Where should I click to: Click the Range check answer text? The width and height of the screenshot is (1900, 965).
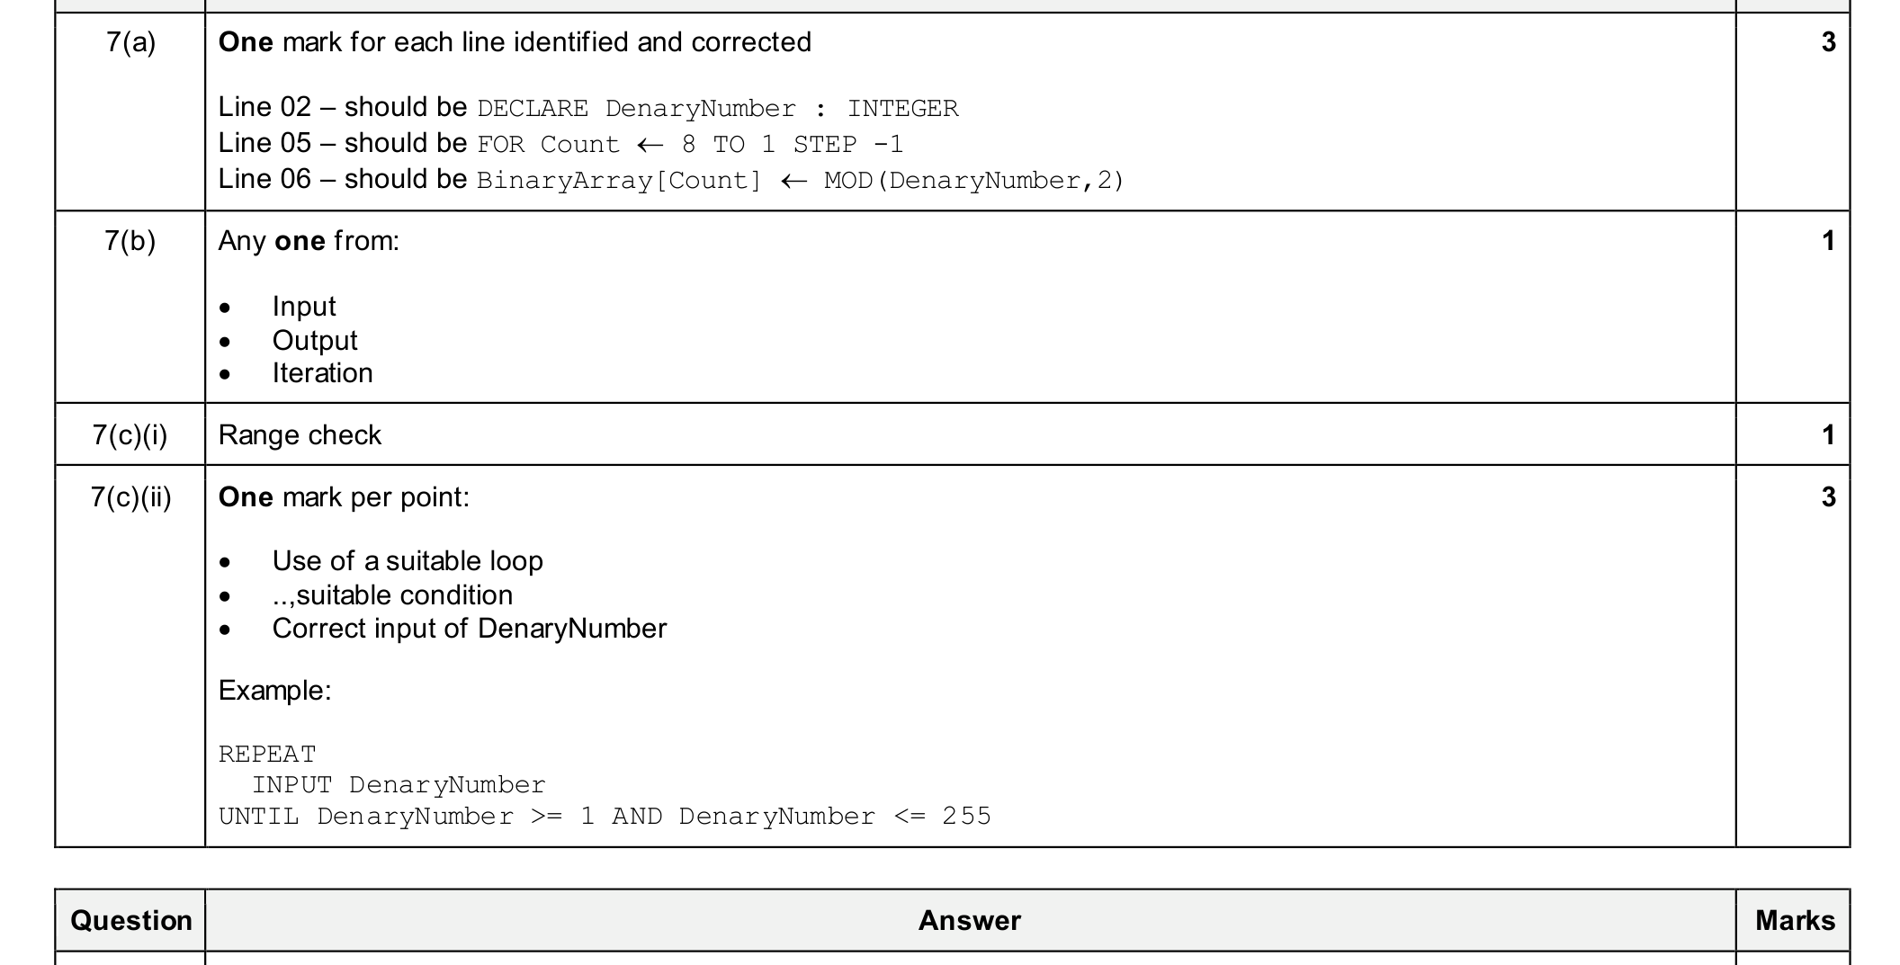coord(300,435)
